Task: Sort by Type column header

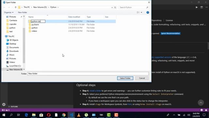Action: coord(95,17)
